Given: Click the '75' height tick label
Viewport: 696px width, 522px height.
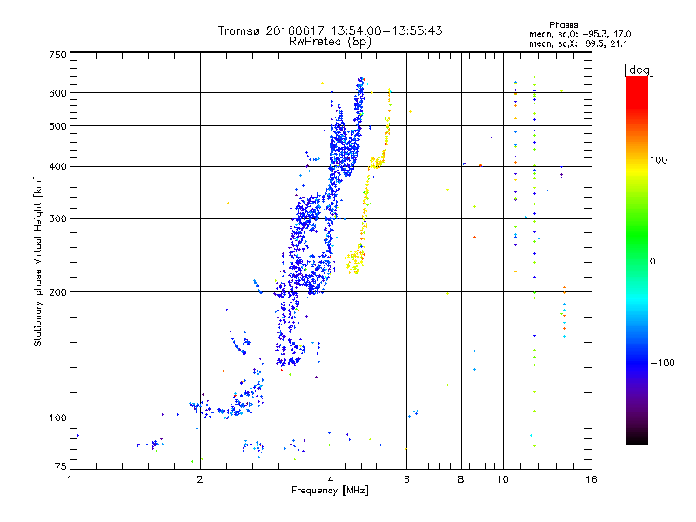Looking at the screenshot, I should (x=61, y=466).
